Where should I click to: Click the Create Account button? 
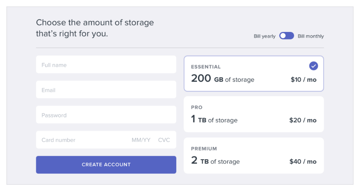pyautogui.click(x=106, y=165)
